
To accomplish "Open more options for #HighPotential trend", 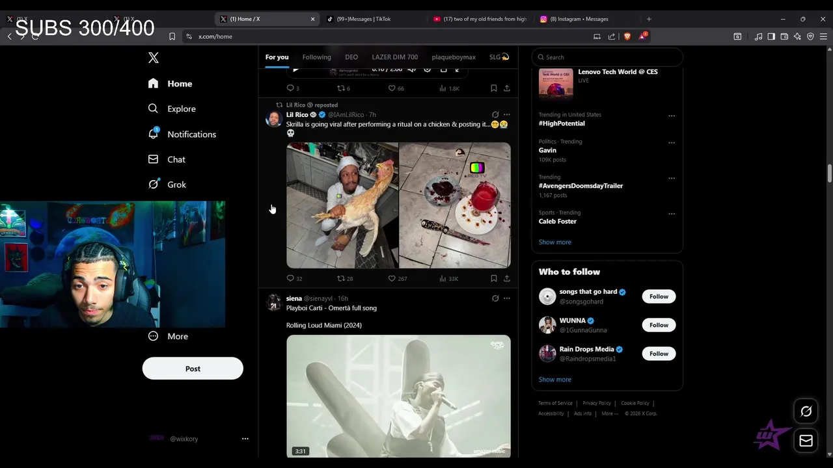I will [672, 116].
